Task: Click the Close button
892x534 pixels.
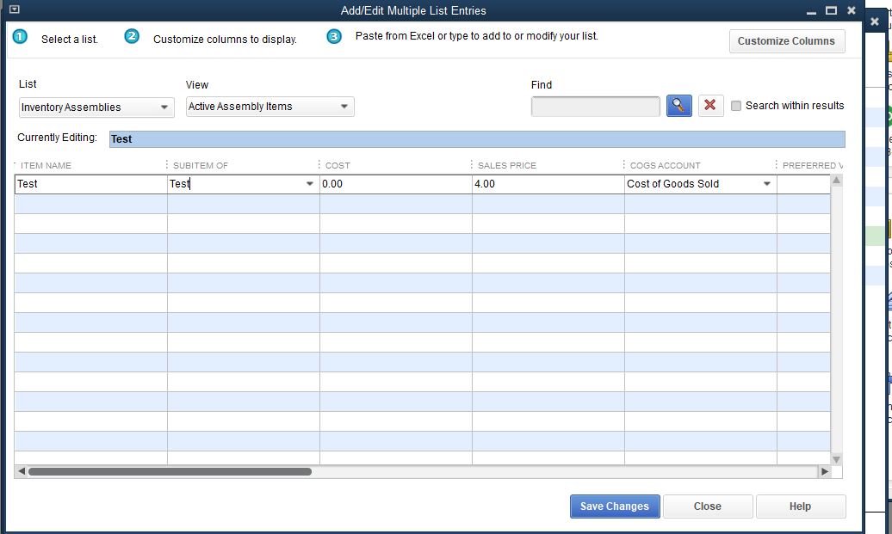Action: pyautogui.click(x=708, y=506)
